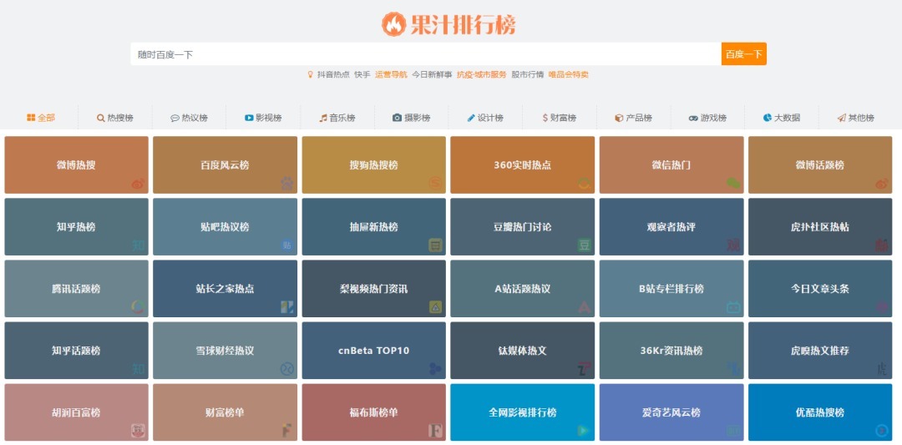
Task: Open the 抖音热点 link
Action: pos(333,74)
